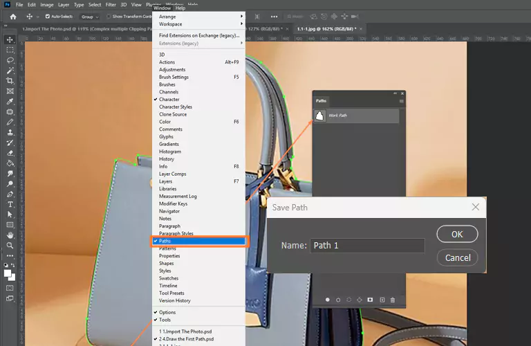
Task: Expand the Arrange submenu
Action: click(199, 16)
